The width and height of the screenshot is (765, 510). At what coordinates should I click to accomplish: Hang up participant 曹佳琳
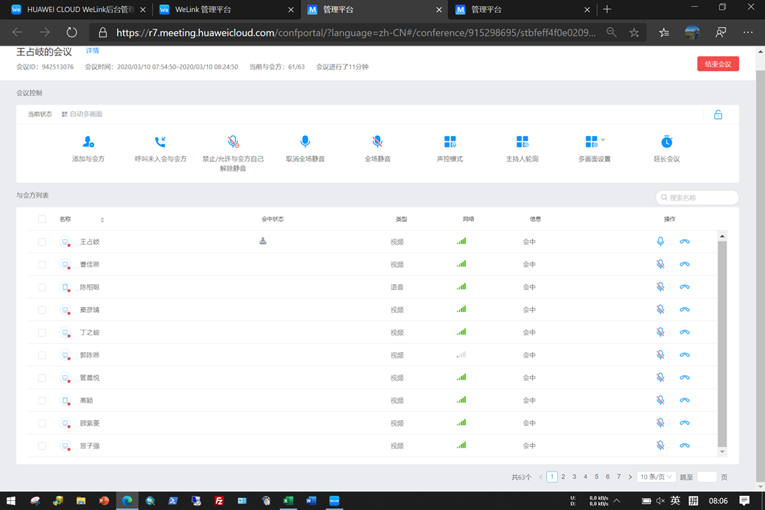click(x=684, y=264)
